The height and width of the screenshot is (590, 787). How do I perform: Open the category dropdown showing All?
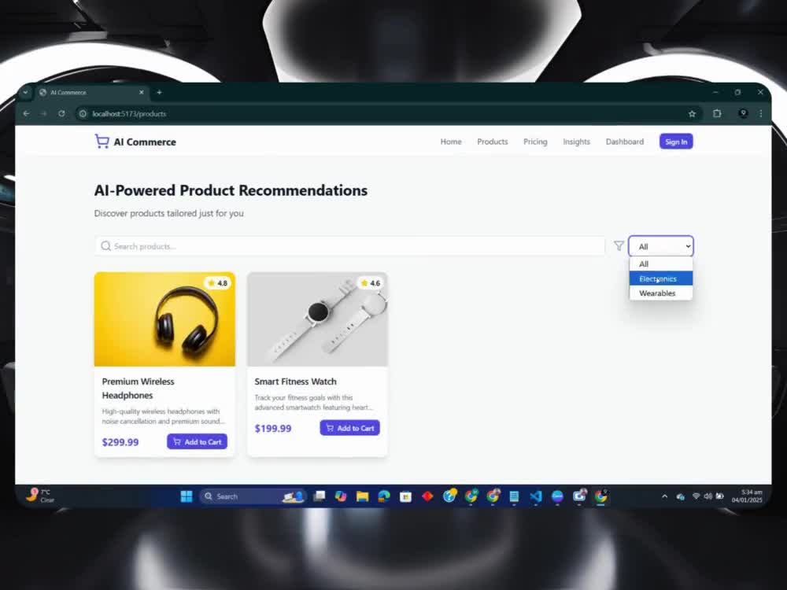click(660, 245)
